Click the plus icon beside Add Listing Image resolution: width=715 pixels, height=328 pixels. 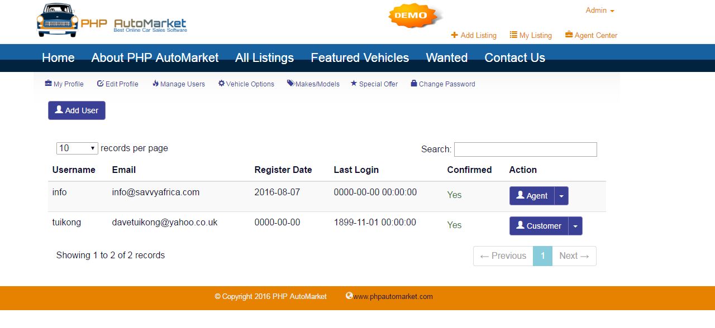[455, 35]
